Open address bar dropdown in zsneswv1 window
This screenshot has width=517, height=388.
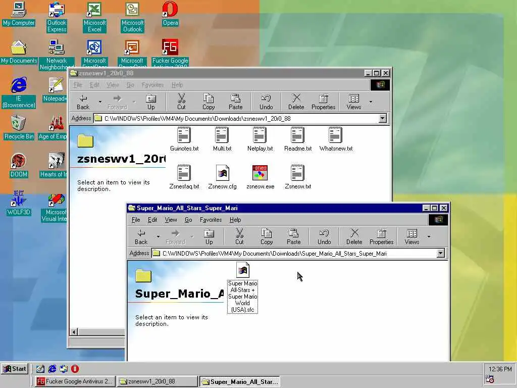pyautogui.click(x=383, y=118)
